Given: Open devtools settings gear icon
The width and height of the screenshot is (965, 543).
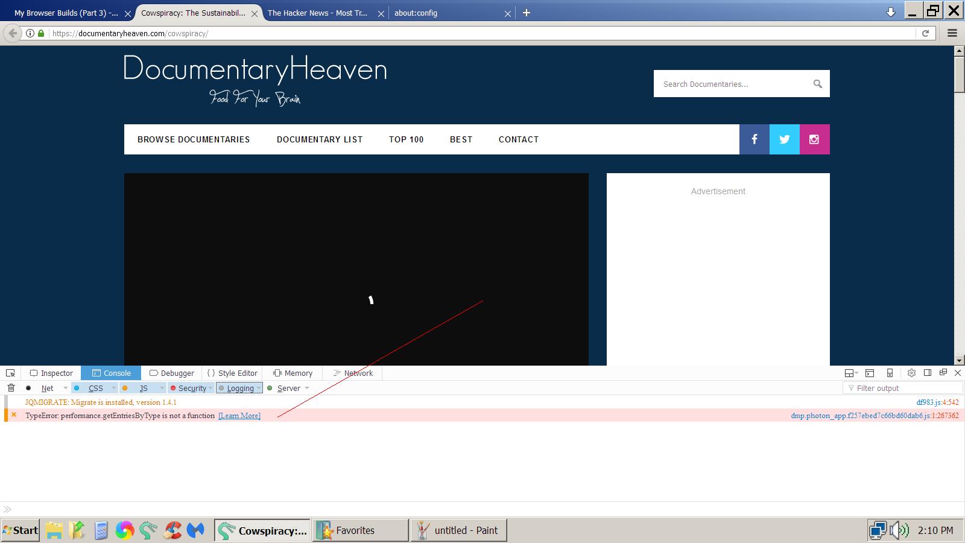Looking at the screenshot, I should click(911, 373).
